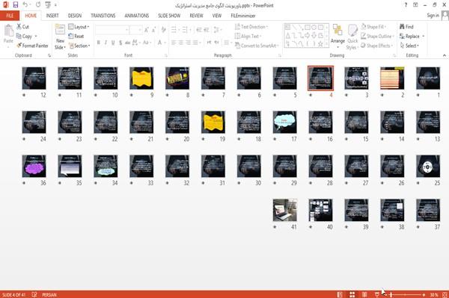
Task: Toggle Center alignment button
Action: coord(180,43)
